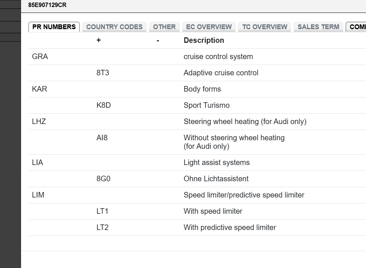Select the OTHER tab

point(164,27)
